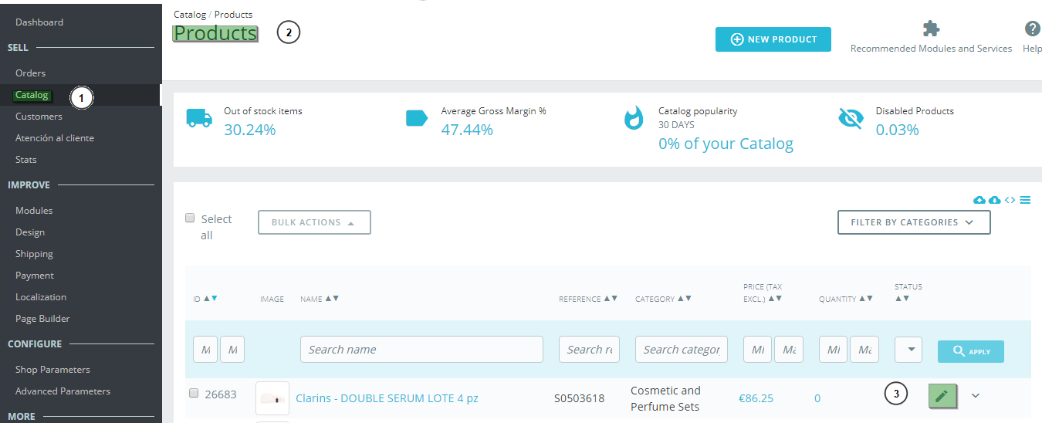Expand row actions chevron beside edit button

point(975,395)
